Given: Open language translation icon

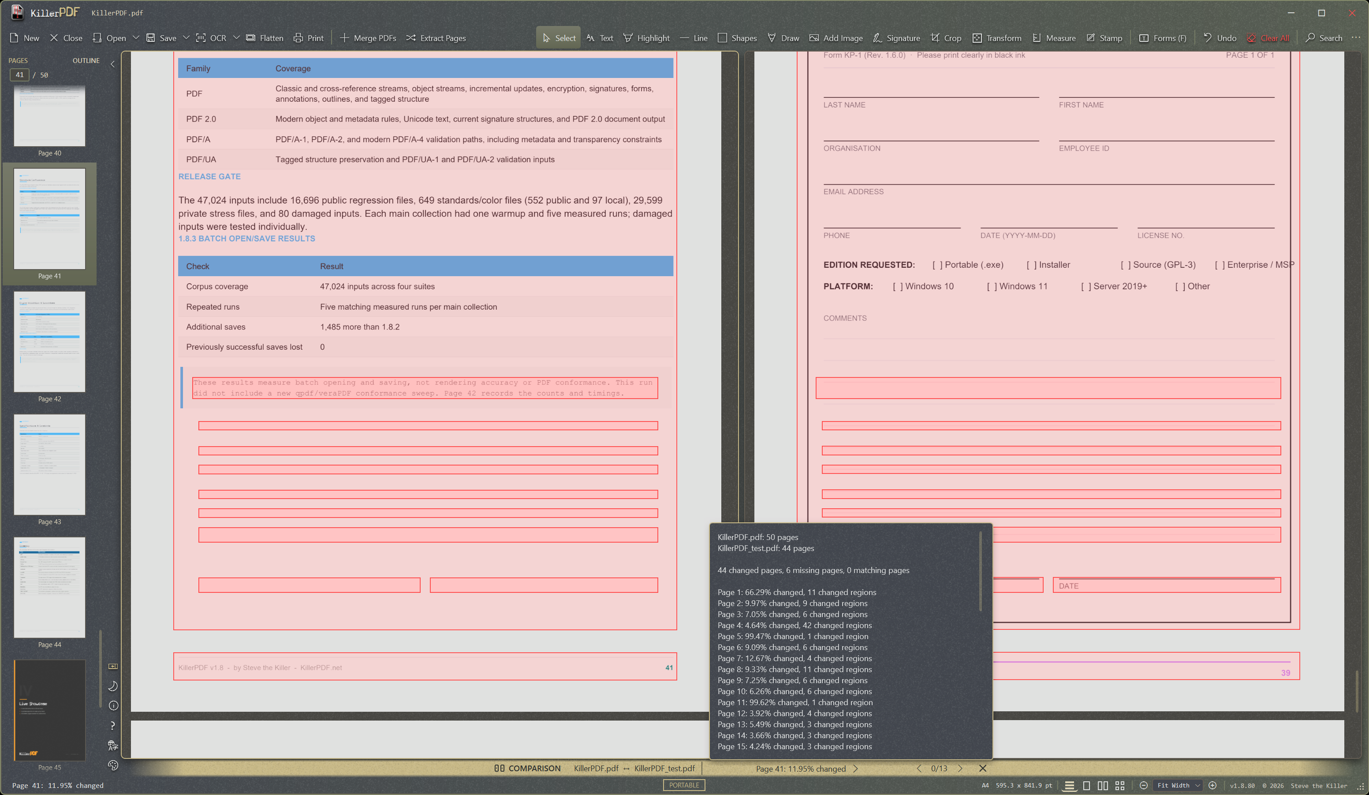Looking at the screenshot, I should coord(113,745).
